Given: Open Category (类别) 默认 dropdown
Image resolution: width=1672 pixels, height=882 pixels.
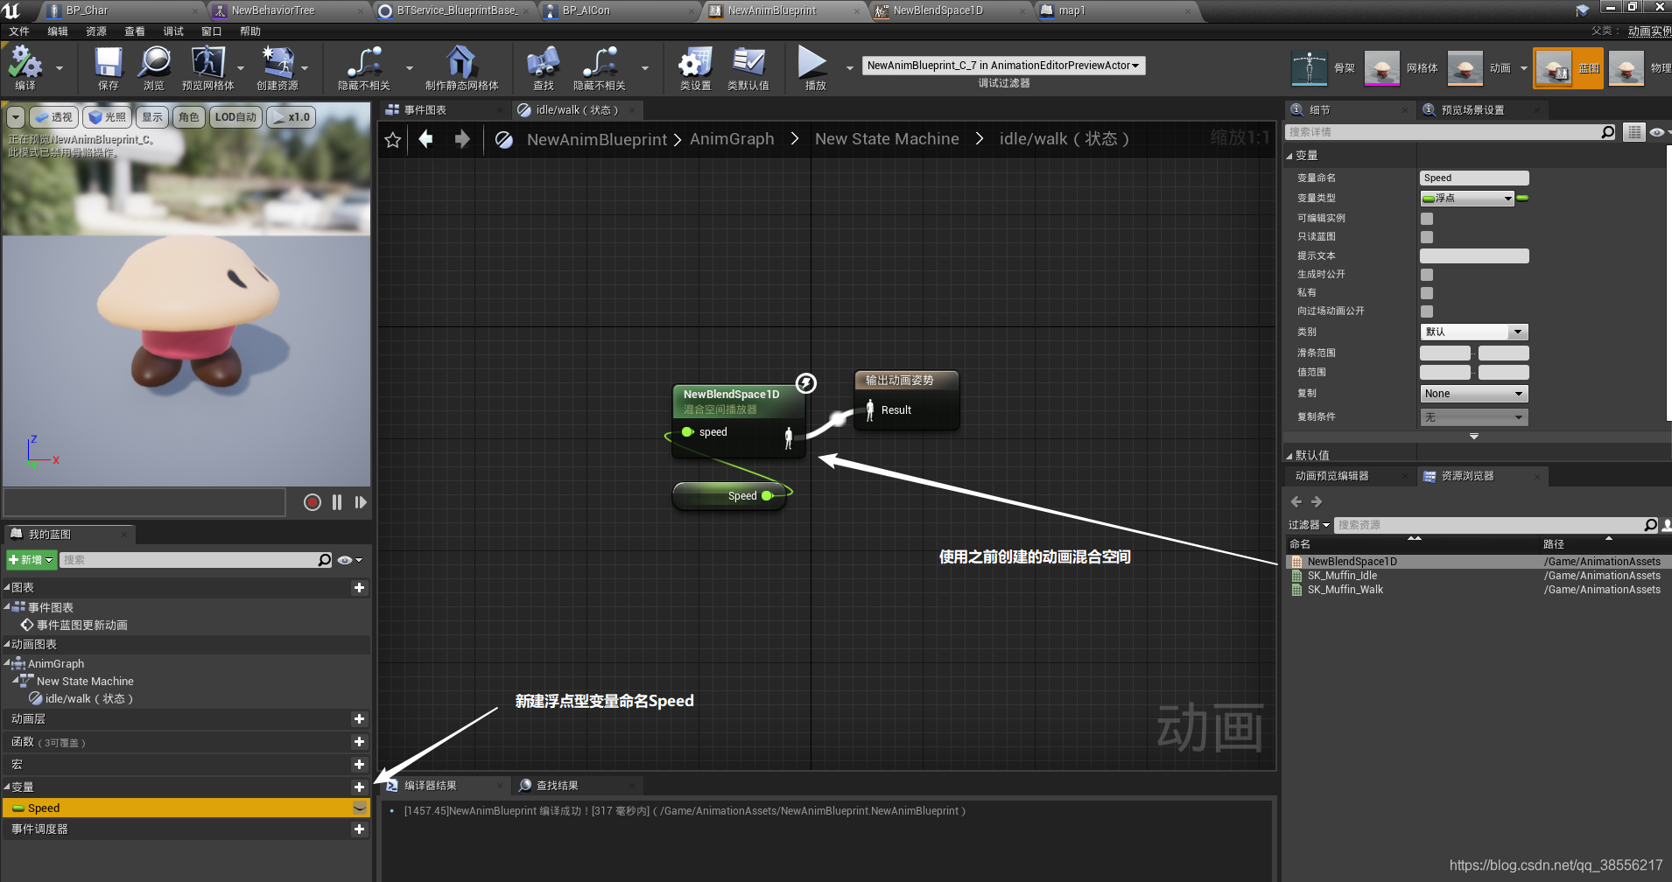Looking at the screenshot, I should (1474, 332).
